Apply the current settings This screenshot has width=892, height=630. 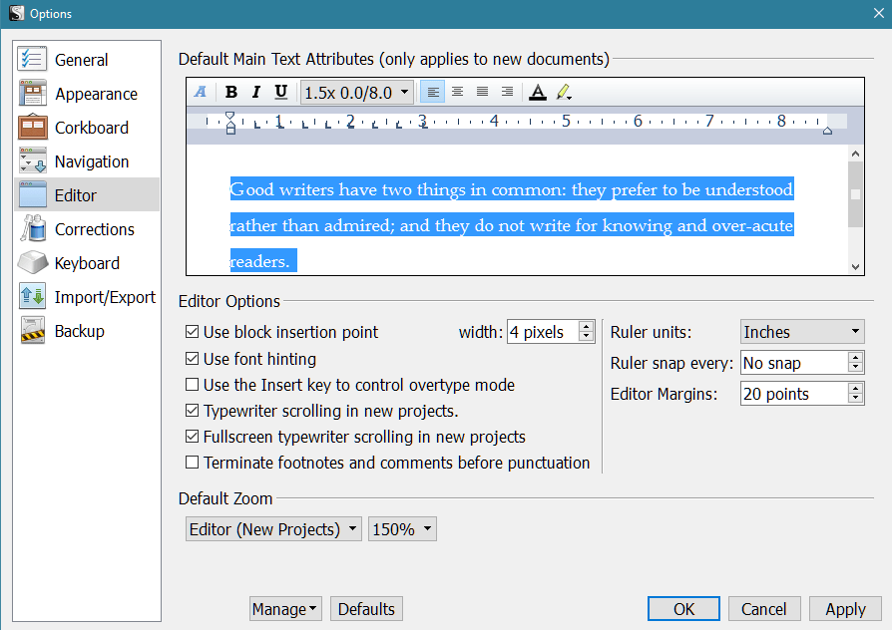[844, 608]
